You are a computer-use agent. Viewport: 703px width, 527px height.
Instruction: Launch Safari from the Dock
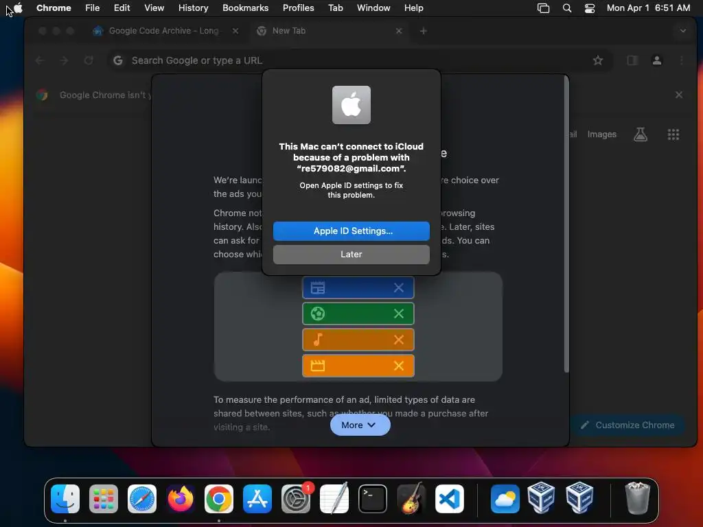point(142,499)
